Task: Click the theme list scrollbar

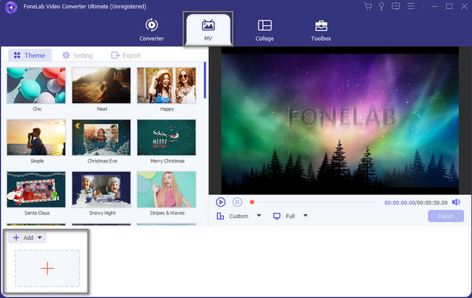Action: click(205, 80)
